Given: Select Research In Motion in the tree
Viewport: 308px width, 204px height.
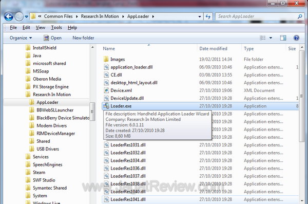Looking at the screenshot, I should coord(52,95).
